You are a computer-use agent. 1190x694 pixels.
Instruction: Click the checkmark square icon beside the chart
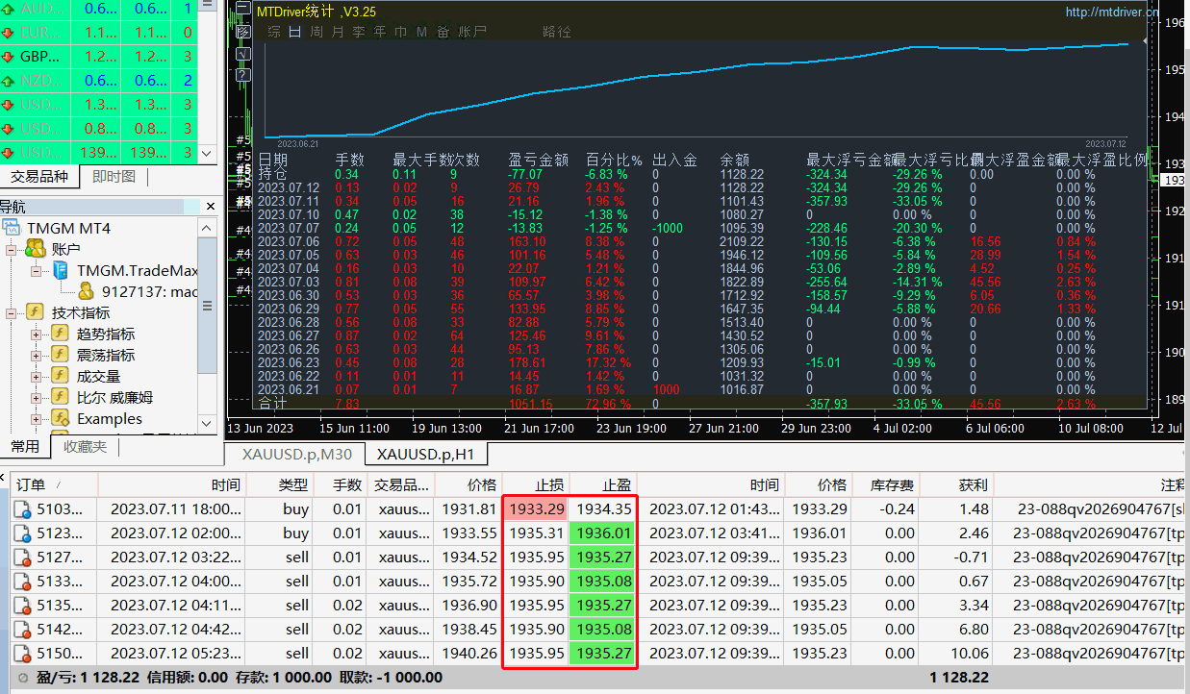coord(243,53)
